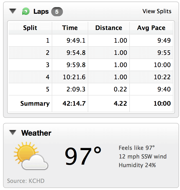
Task: Sort by the Split column header
Action: pyautogui.click(x=30, y=28)
